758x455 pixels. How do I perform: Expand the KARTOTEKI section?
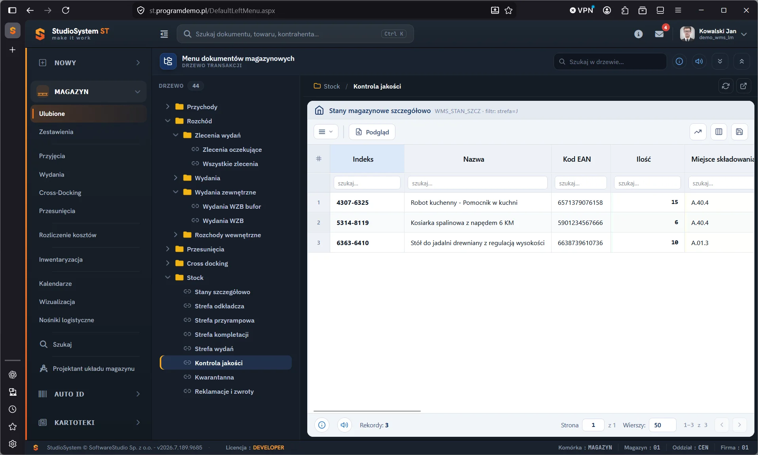[x=88, y=423]
